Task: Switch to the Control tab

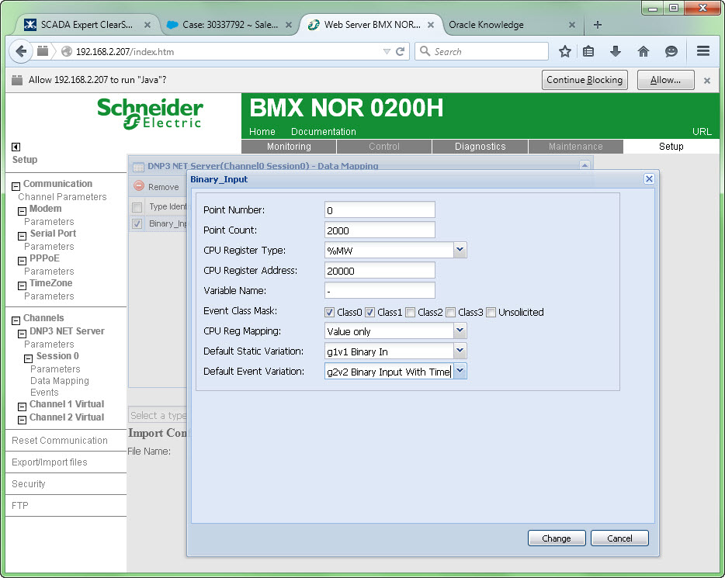Action: click(384, 147)
